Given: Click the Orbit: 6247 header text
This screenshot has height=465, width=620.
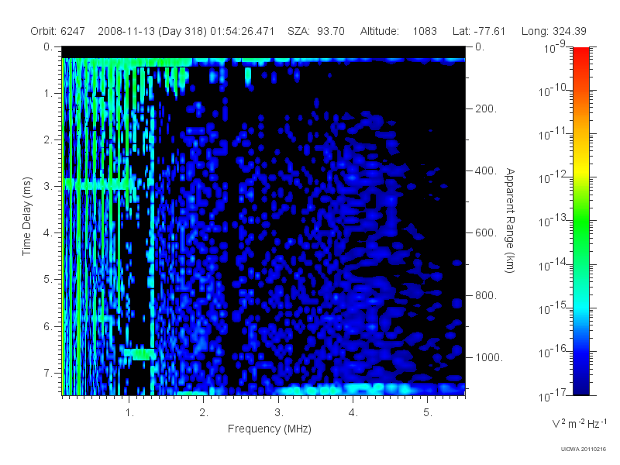Looking at the screenshot, I should point(57,31).
